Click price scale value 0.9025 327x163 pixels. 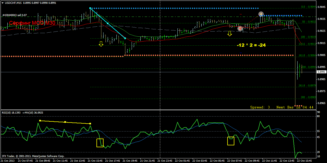321,31
